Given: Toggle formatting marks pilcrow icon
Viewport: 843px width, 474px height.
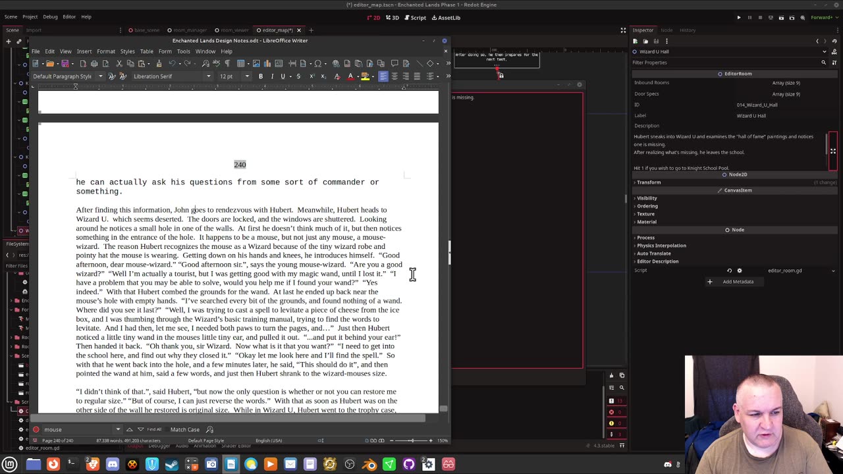Looking at the screenshot, I should coord(227,63).
